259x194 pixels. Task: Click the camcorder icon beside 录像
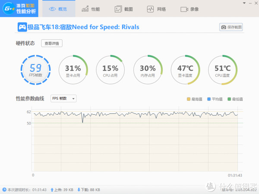(x=184, y=9)
